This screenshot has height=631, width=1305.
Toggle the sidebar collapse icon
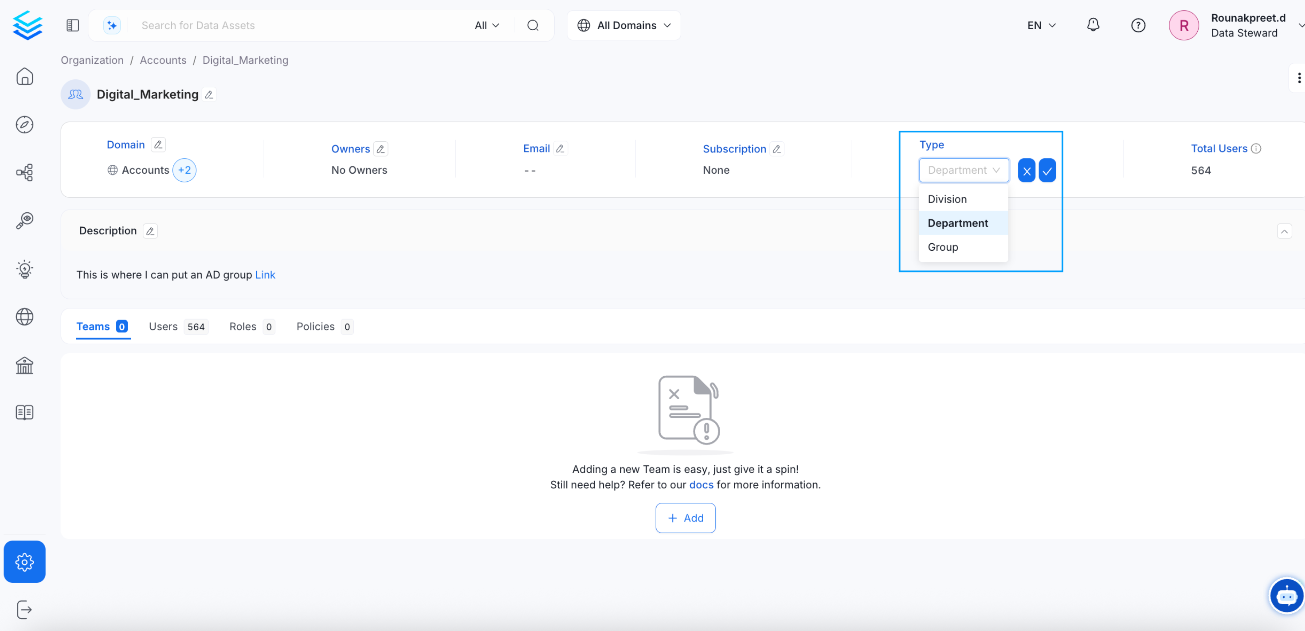click(x=72, y=25)
